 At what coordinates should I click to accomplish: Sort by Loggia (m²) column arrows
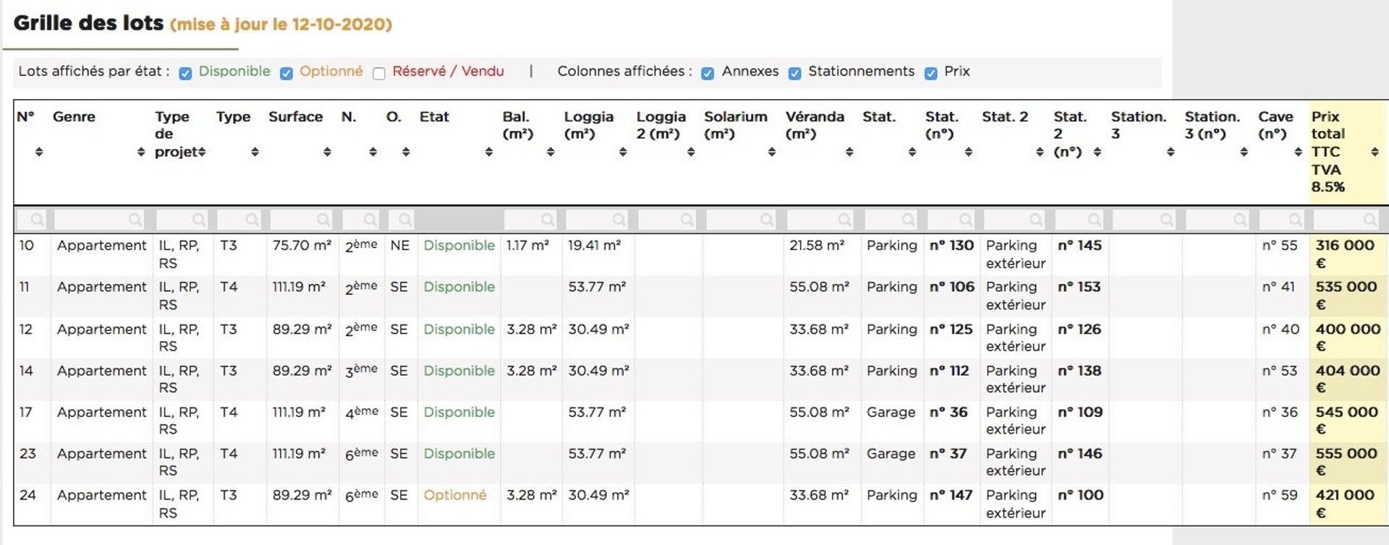tap(623, 152)
